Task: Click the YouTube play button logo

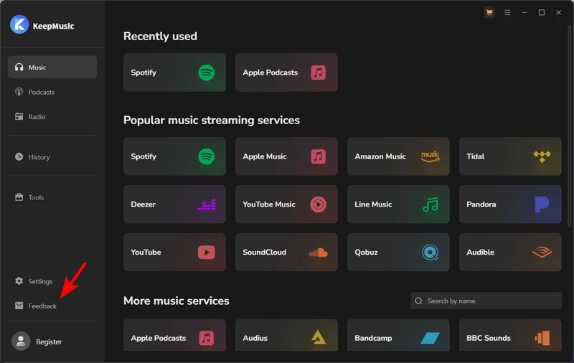Action: (207, 253)
